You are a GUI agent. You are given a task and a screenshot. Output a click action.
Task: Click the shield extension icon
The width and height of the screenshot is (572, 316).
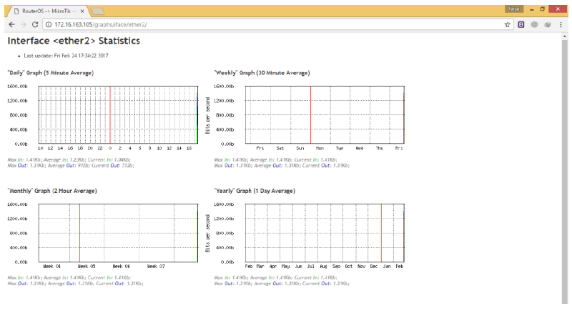point(547,24)
